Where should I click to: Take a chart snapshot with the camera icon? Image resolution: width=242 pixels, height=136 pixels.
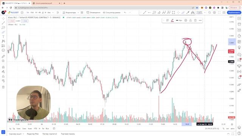point(224,12)
